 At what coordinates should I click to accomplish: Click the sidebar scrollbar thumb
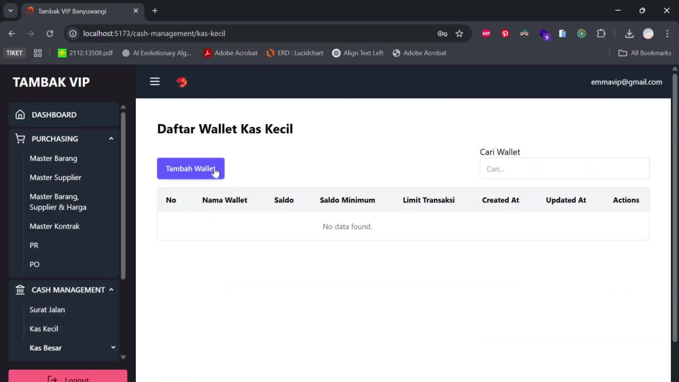[x=124, y=195]
